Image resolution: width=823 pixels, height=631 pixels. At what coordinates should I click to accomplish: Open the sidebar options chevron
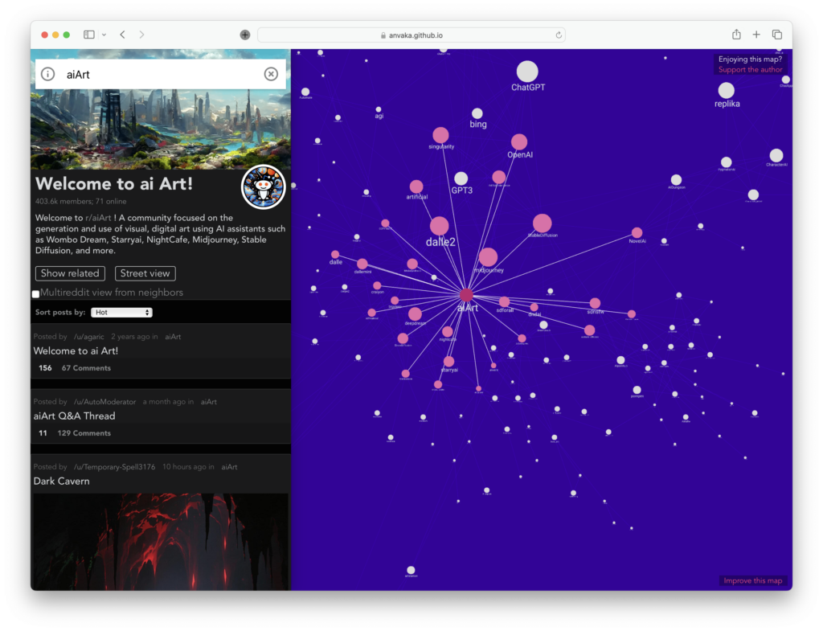104,35
